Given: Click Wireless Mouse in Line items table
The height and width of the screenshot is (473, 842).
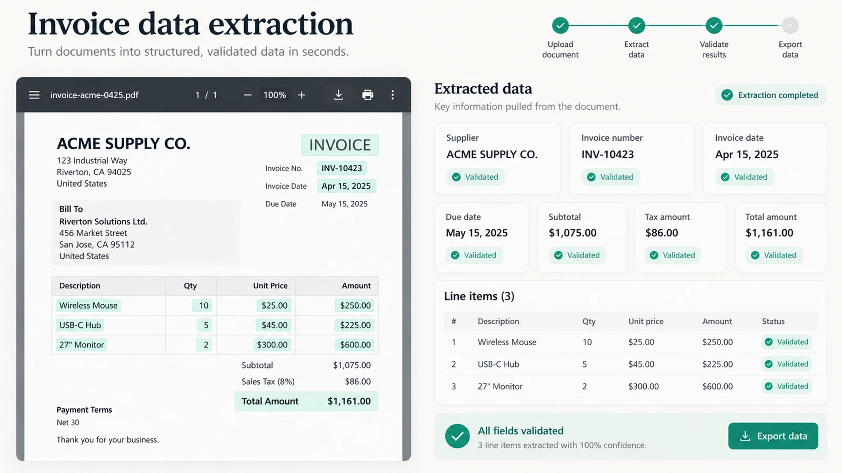Looking at the screenshot, I should click(x=507, y=342).
